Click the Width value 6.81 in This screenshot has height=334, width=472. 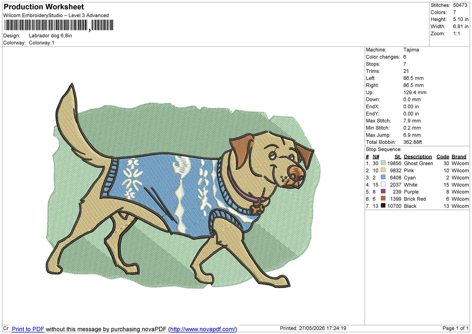[x=461, y=26]
